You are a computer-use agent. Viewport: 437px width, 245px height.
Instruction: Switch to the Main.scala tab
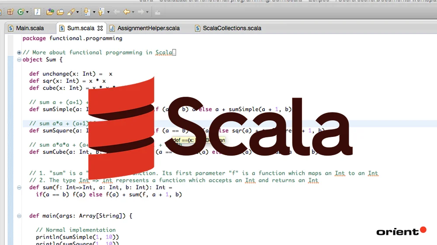pos(30,28)
